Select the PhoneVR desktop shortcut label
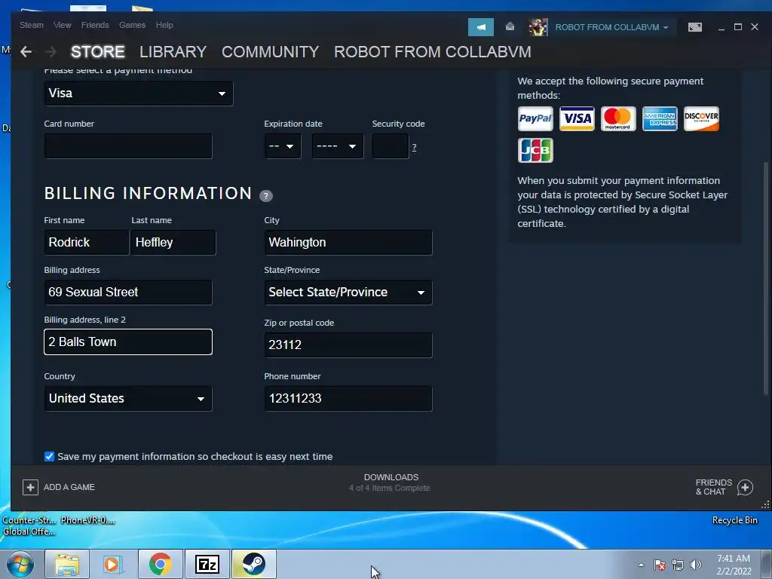This screenshot has width=772, height=579. coord(87,520)
